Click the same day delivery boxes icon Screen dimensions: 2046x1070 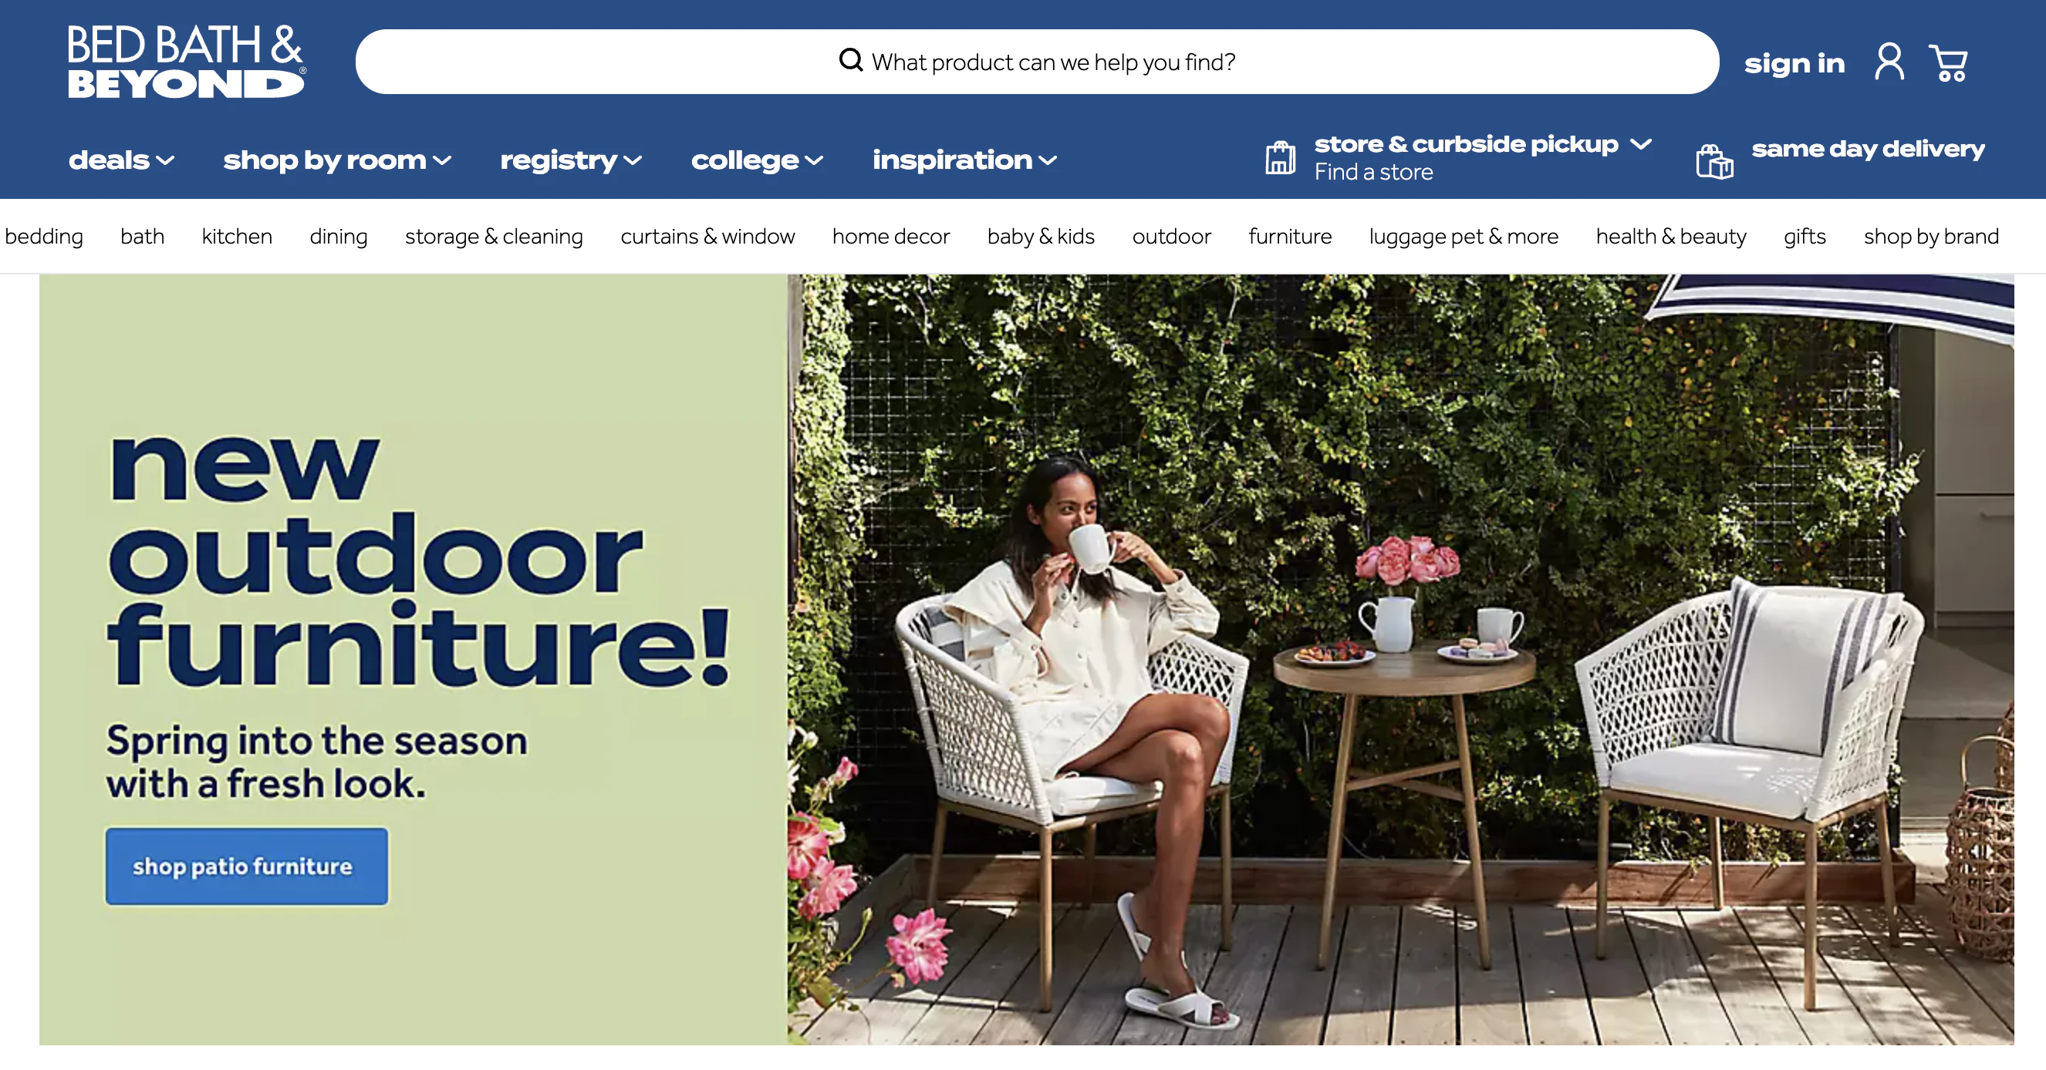click(x=1715, y=162)
